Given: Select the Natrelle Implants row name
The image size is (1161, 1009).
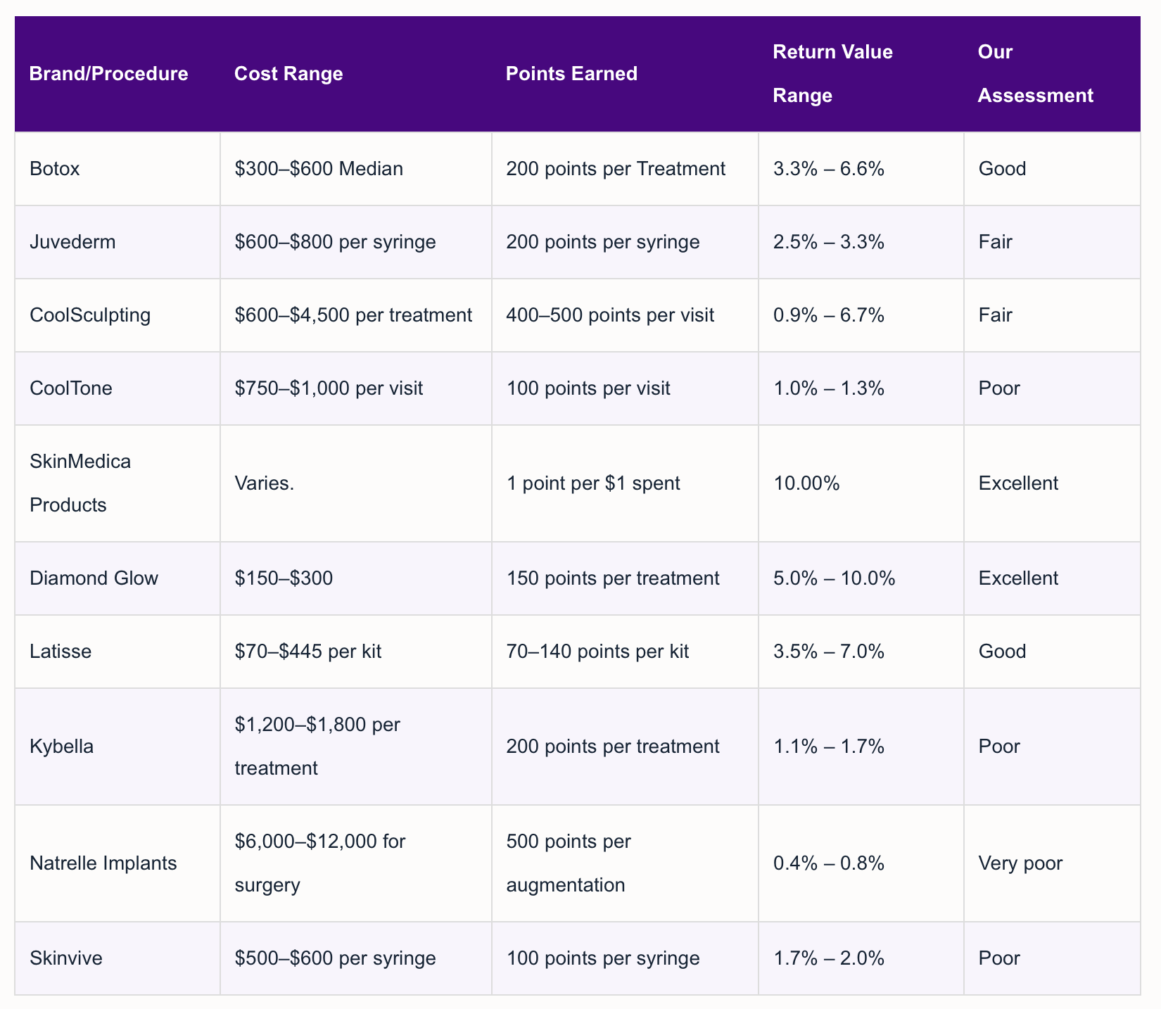Looking at the screenshot, I should pos(103,863).
